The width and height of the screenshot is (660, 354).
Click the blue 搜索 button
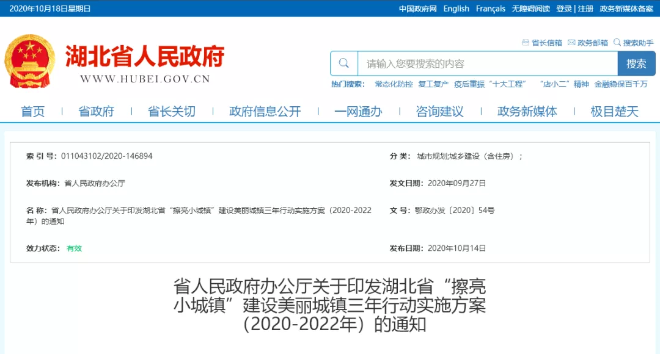[636, 63]
